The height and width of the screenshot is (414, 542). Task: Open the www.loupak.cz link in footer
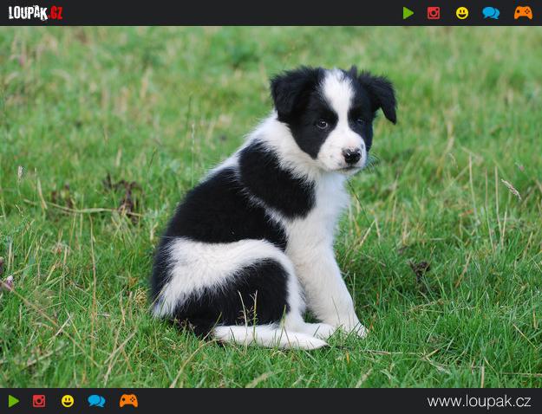coord(479,401)
